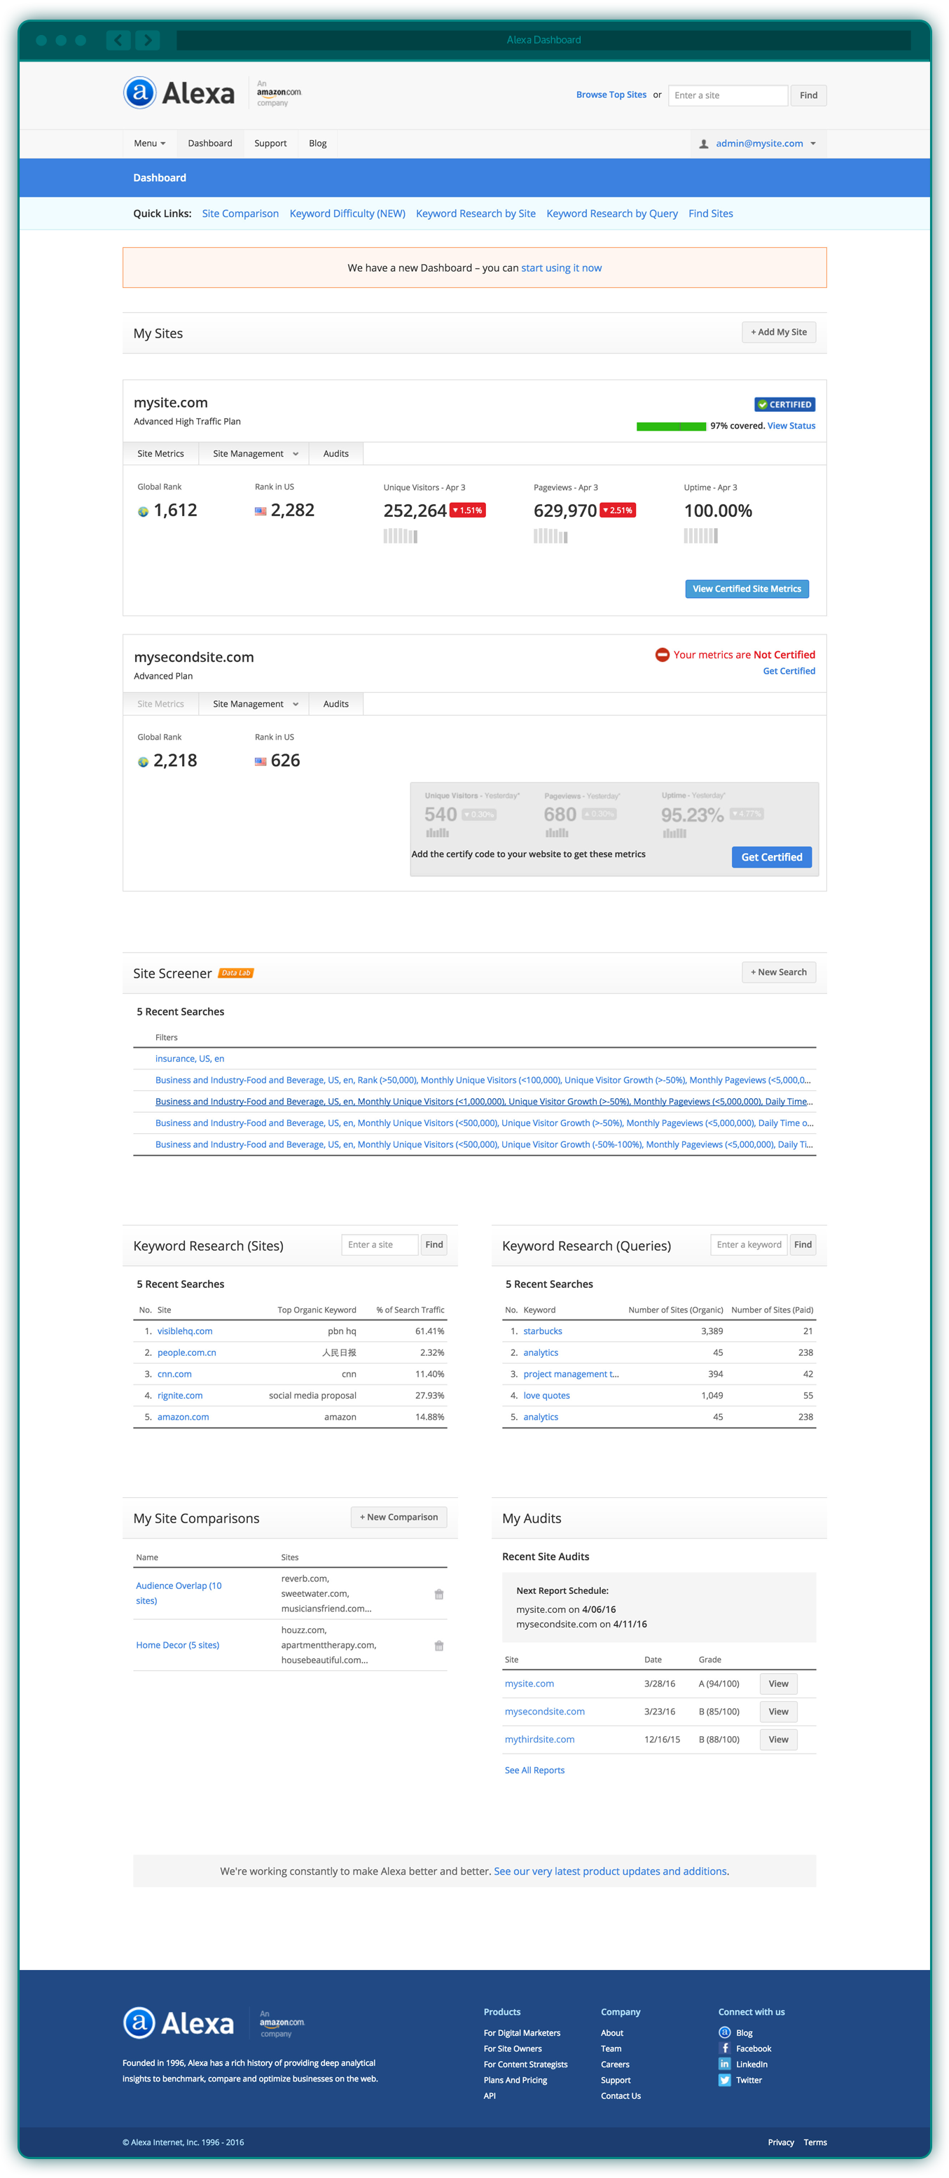The height and width of the screenshot is (2178, 949).
Task: Go back with the browser back arrow
Action: coord(118,40)
